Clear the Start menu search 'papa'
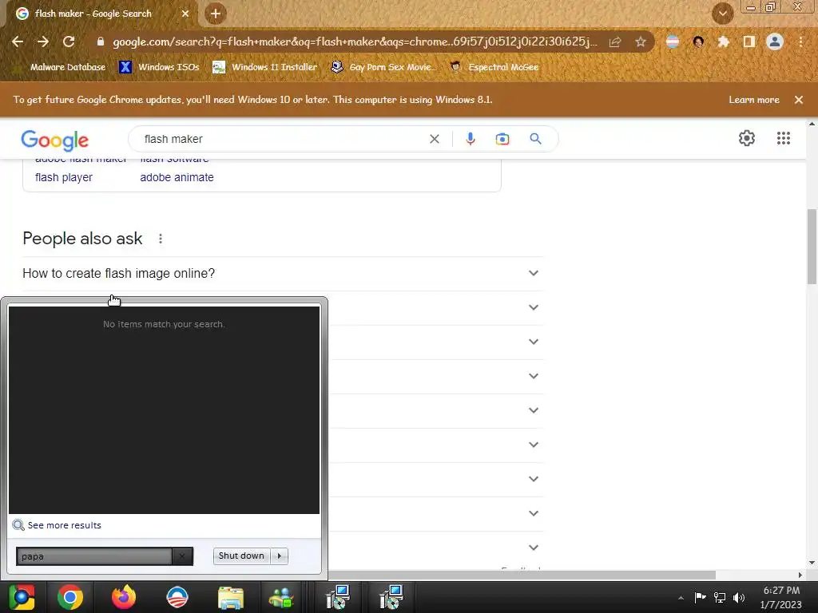818x613 pixels. click(182, 556)
